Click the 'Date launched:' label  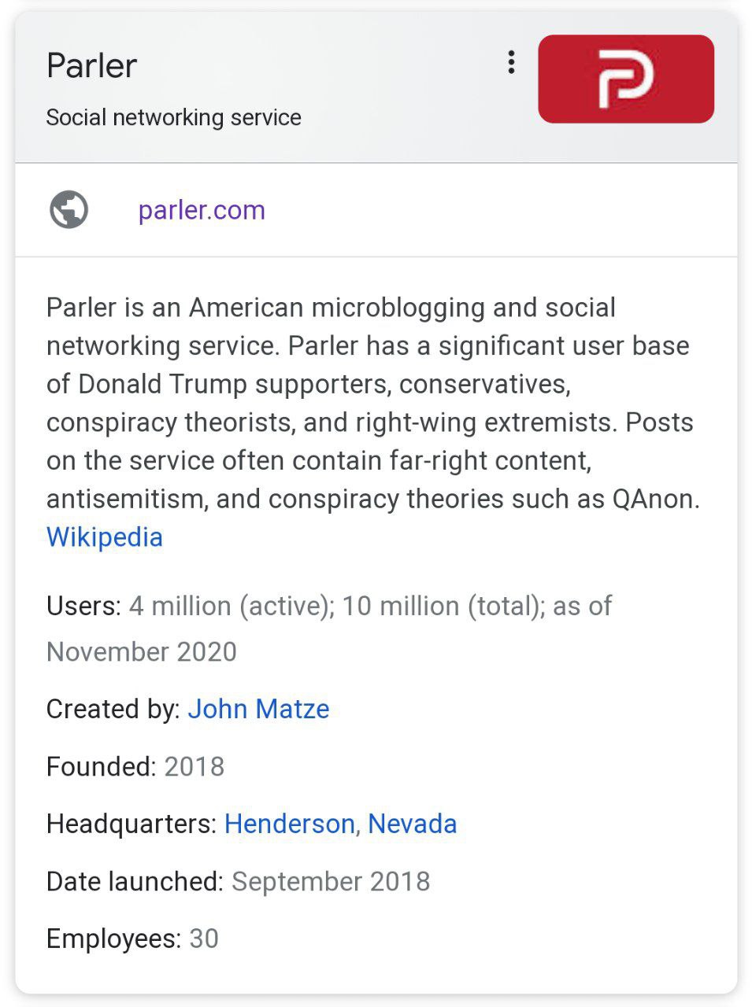click(x=135, y=881)
